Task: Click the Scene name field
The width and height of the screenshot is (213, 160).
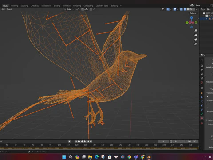Action: click(x=202, y=5)
